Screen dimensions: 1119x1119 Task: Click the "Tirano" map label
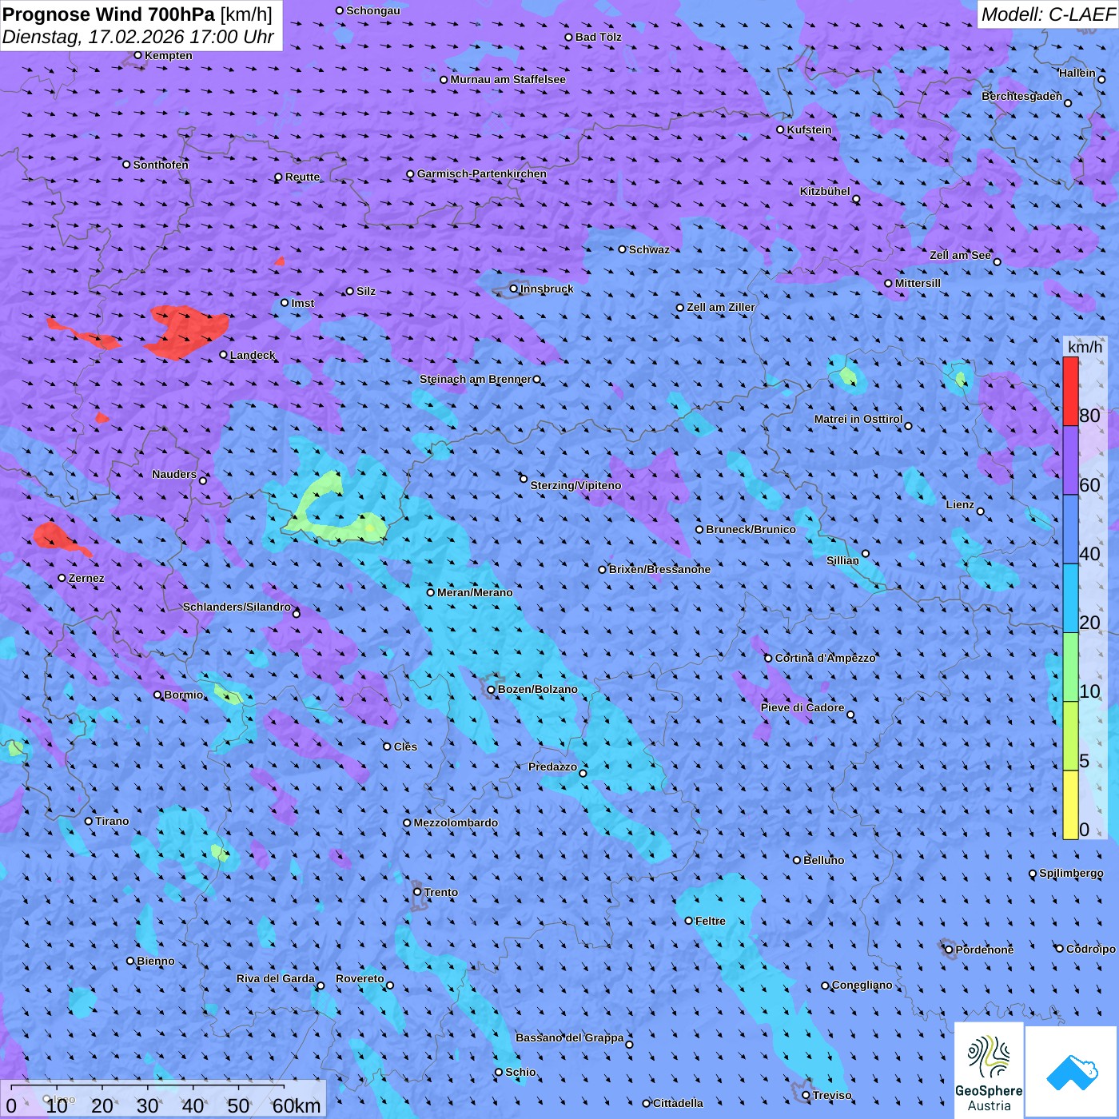pos(112,821)
